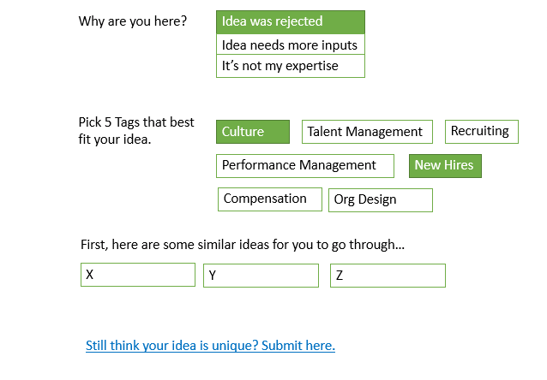Screen dimensions: 547x380
Task: Add the Compensation tag
Action: pyautogui.click(x=269, y=199)
